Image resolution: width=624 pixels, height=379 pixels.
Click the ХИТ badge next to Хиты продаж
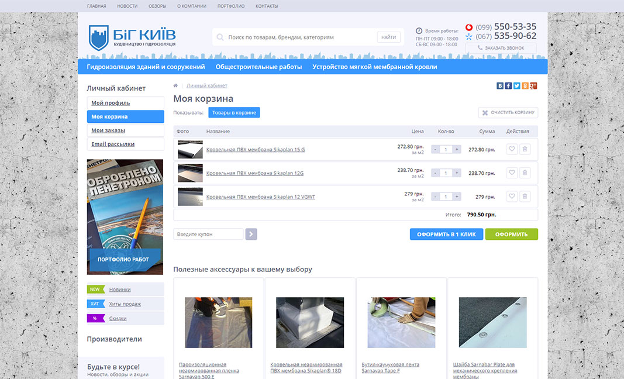pyautogui.click(x=96, y=304)
